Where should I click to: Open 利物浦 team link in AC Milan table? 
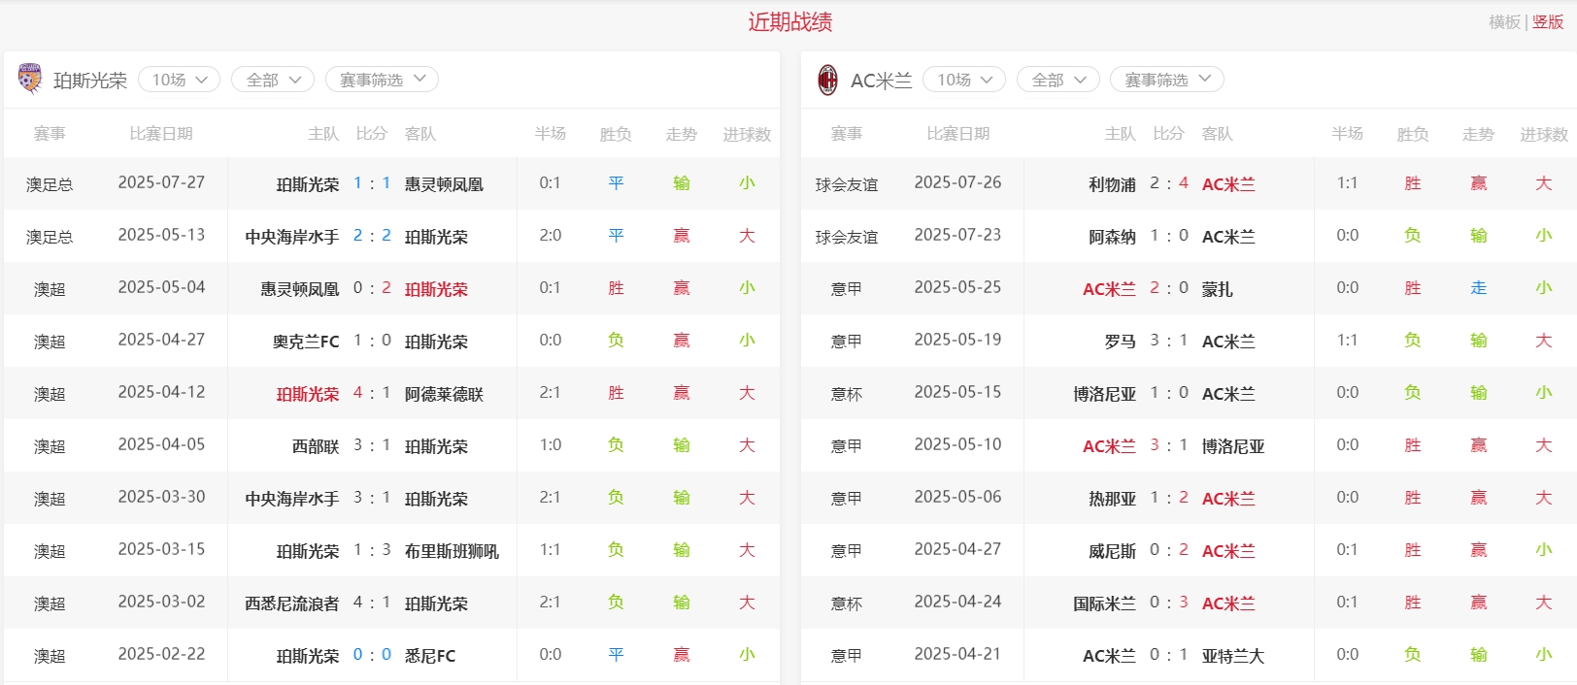1112,183
